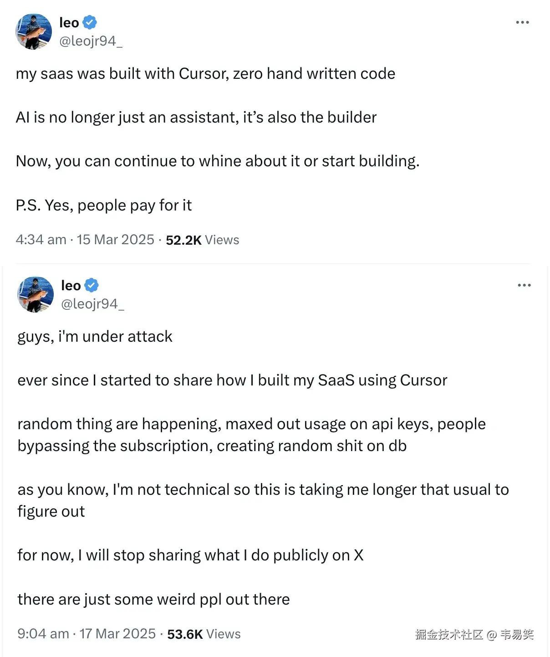The width and height of the screenshot is (550, 657).
Task: Open leo's avatar in the 'under attack' tweet
Action: pos(36,294)
